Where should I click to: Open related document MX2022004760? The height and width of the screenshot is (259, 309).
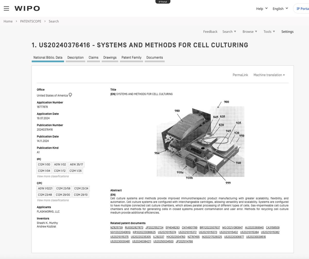tap(176, 237)
